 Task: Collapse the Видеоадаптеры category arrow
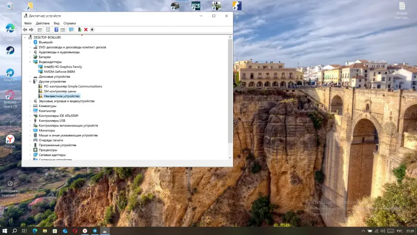(30, 62)
